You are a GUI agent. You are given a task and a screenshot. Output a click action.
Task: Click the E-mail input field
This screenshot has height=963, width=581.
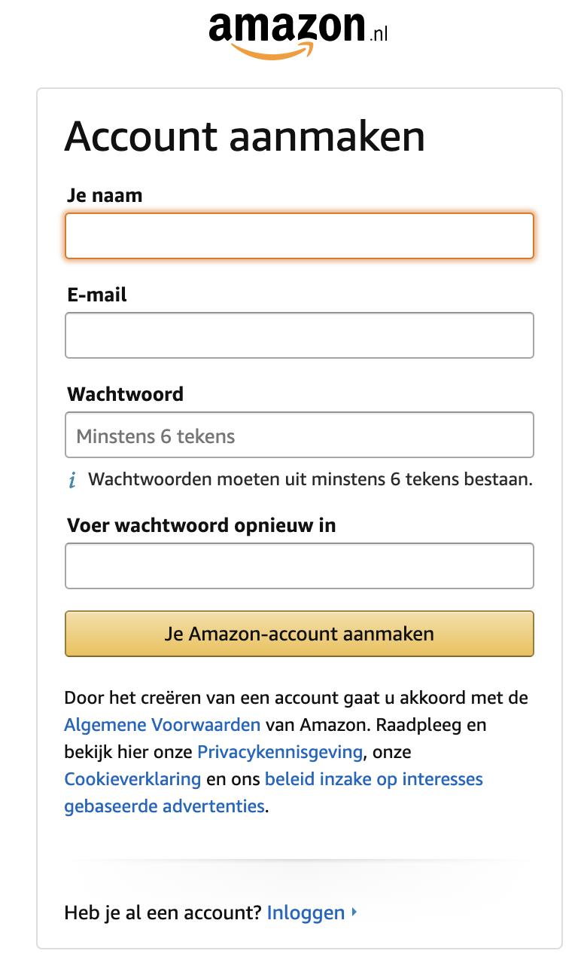pos(299,335)
